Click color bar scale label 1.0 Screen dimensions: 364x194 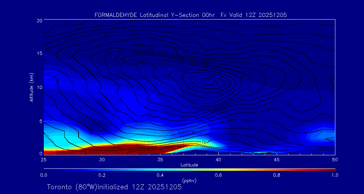(x=335, y=175)
